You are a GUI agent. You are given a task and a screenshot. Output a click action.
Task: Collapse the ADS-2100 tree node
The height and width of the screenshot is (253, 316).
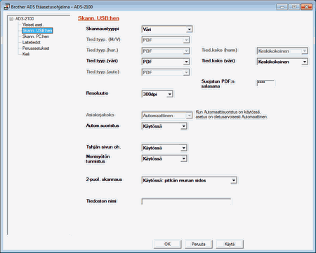[11, 19]
